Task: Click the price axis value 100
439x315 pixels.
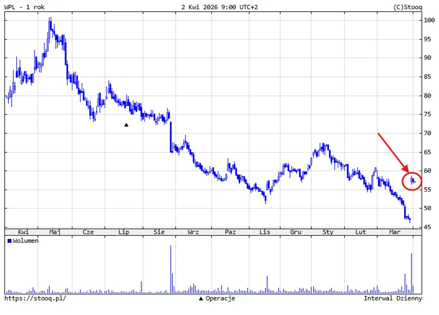Action: pos(429,20)
